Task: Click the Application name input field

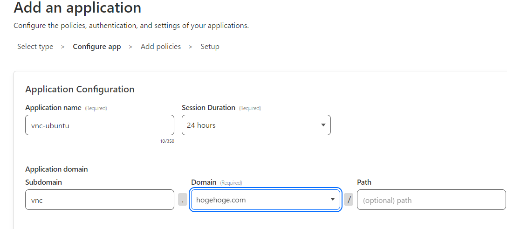Action: tap(100, 125)
